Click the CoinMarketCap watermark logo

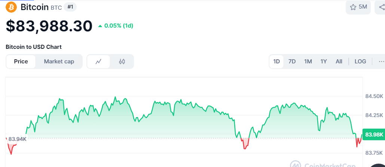pyautogui.click(x=296, y=164)
